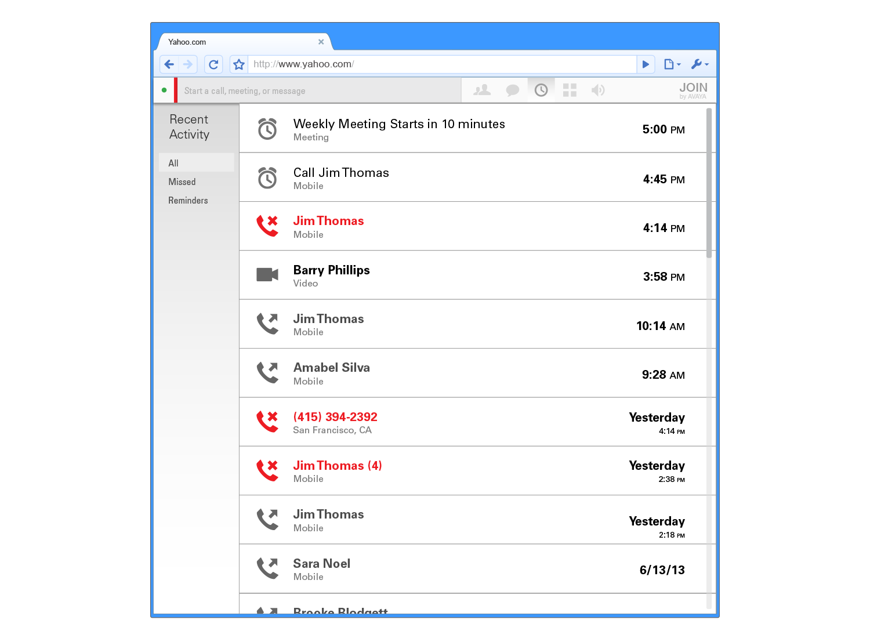Open the Amabel Silva call entry
Image resolution: width=870 pixels, height=638 pixels.
473,373
